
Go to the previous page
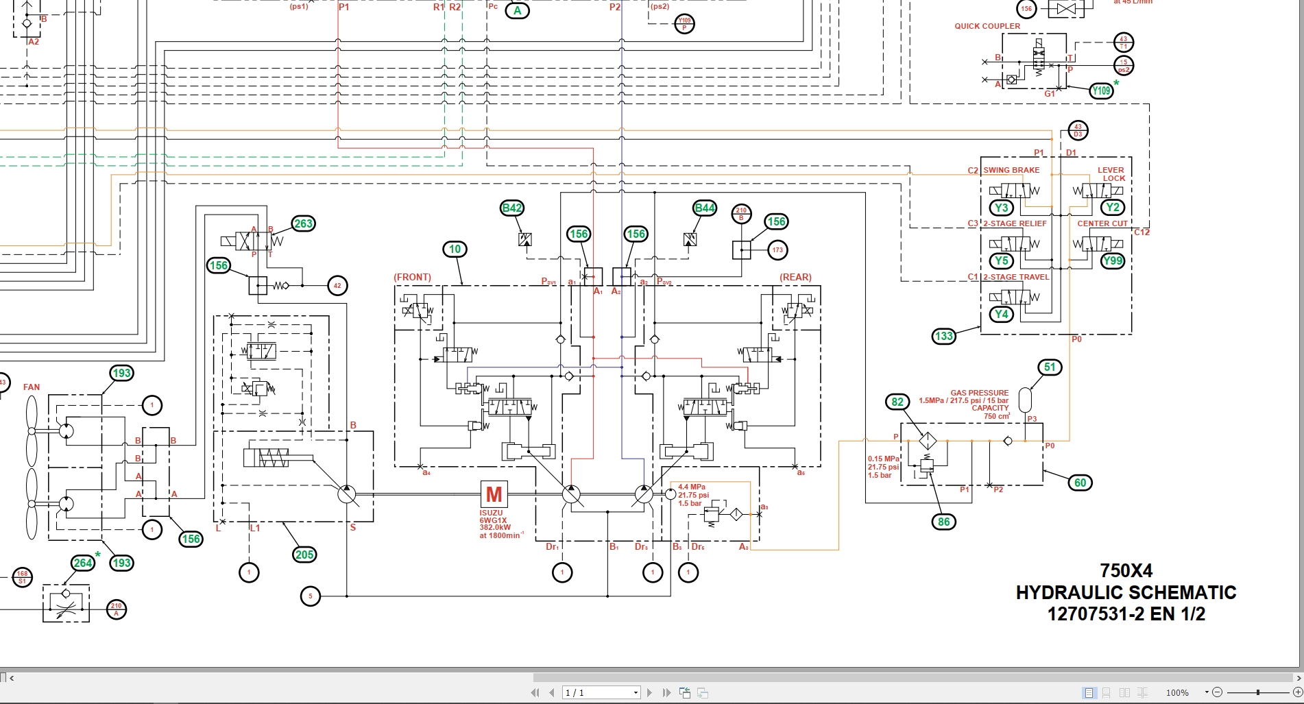point(551,692)
